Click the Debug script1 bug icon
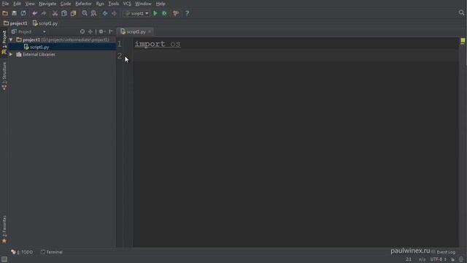The height and width of the screenshot is (263, 467). pyautogui.click(x=164, y=13)
